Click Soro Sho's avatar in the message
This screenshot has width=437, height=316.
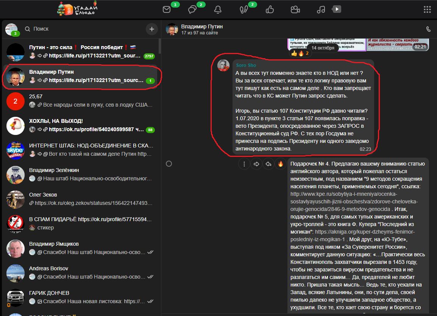tap(223, 65)
